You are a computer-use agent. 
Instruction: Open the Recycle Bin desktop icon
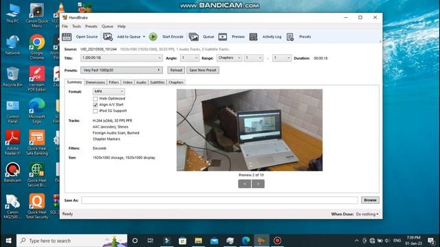coord(12,77)
